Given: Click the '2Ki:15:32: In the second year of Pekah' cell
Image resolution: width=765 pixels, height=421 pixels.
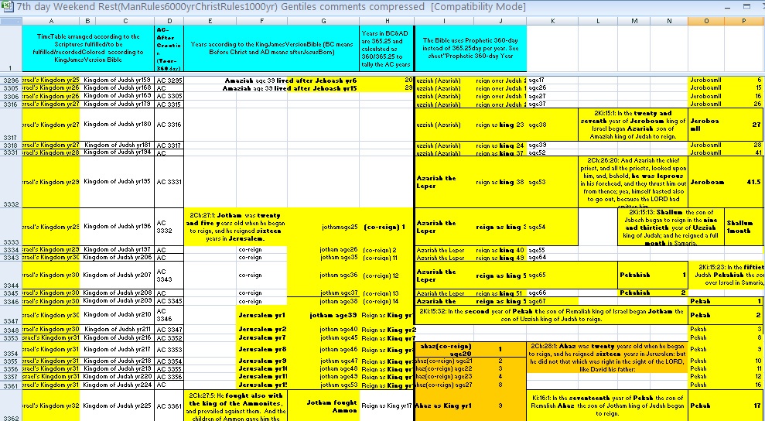Looking at the screenshot, I should (x=552, y=315).
